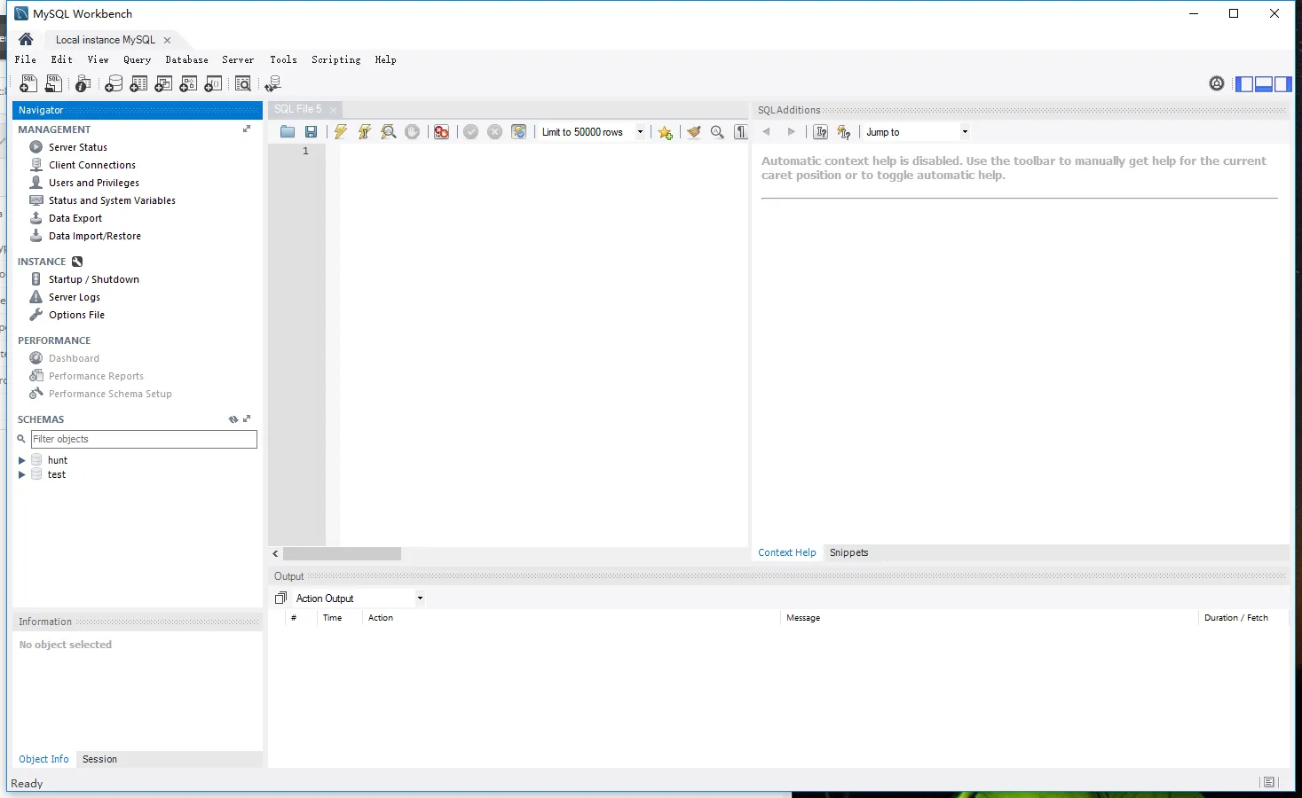Open a SQL script file in new tab
Viewport: 1302px width, 798px height.
[54, 83]
